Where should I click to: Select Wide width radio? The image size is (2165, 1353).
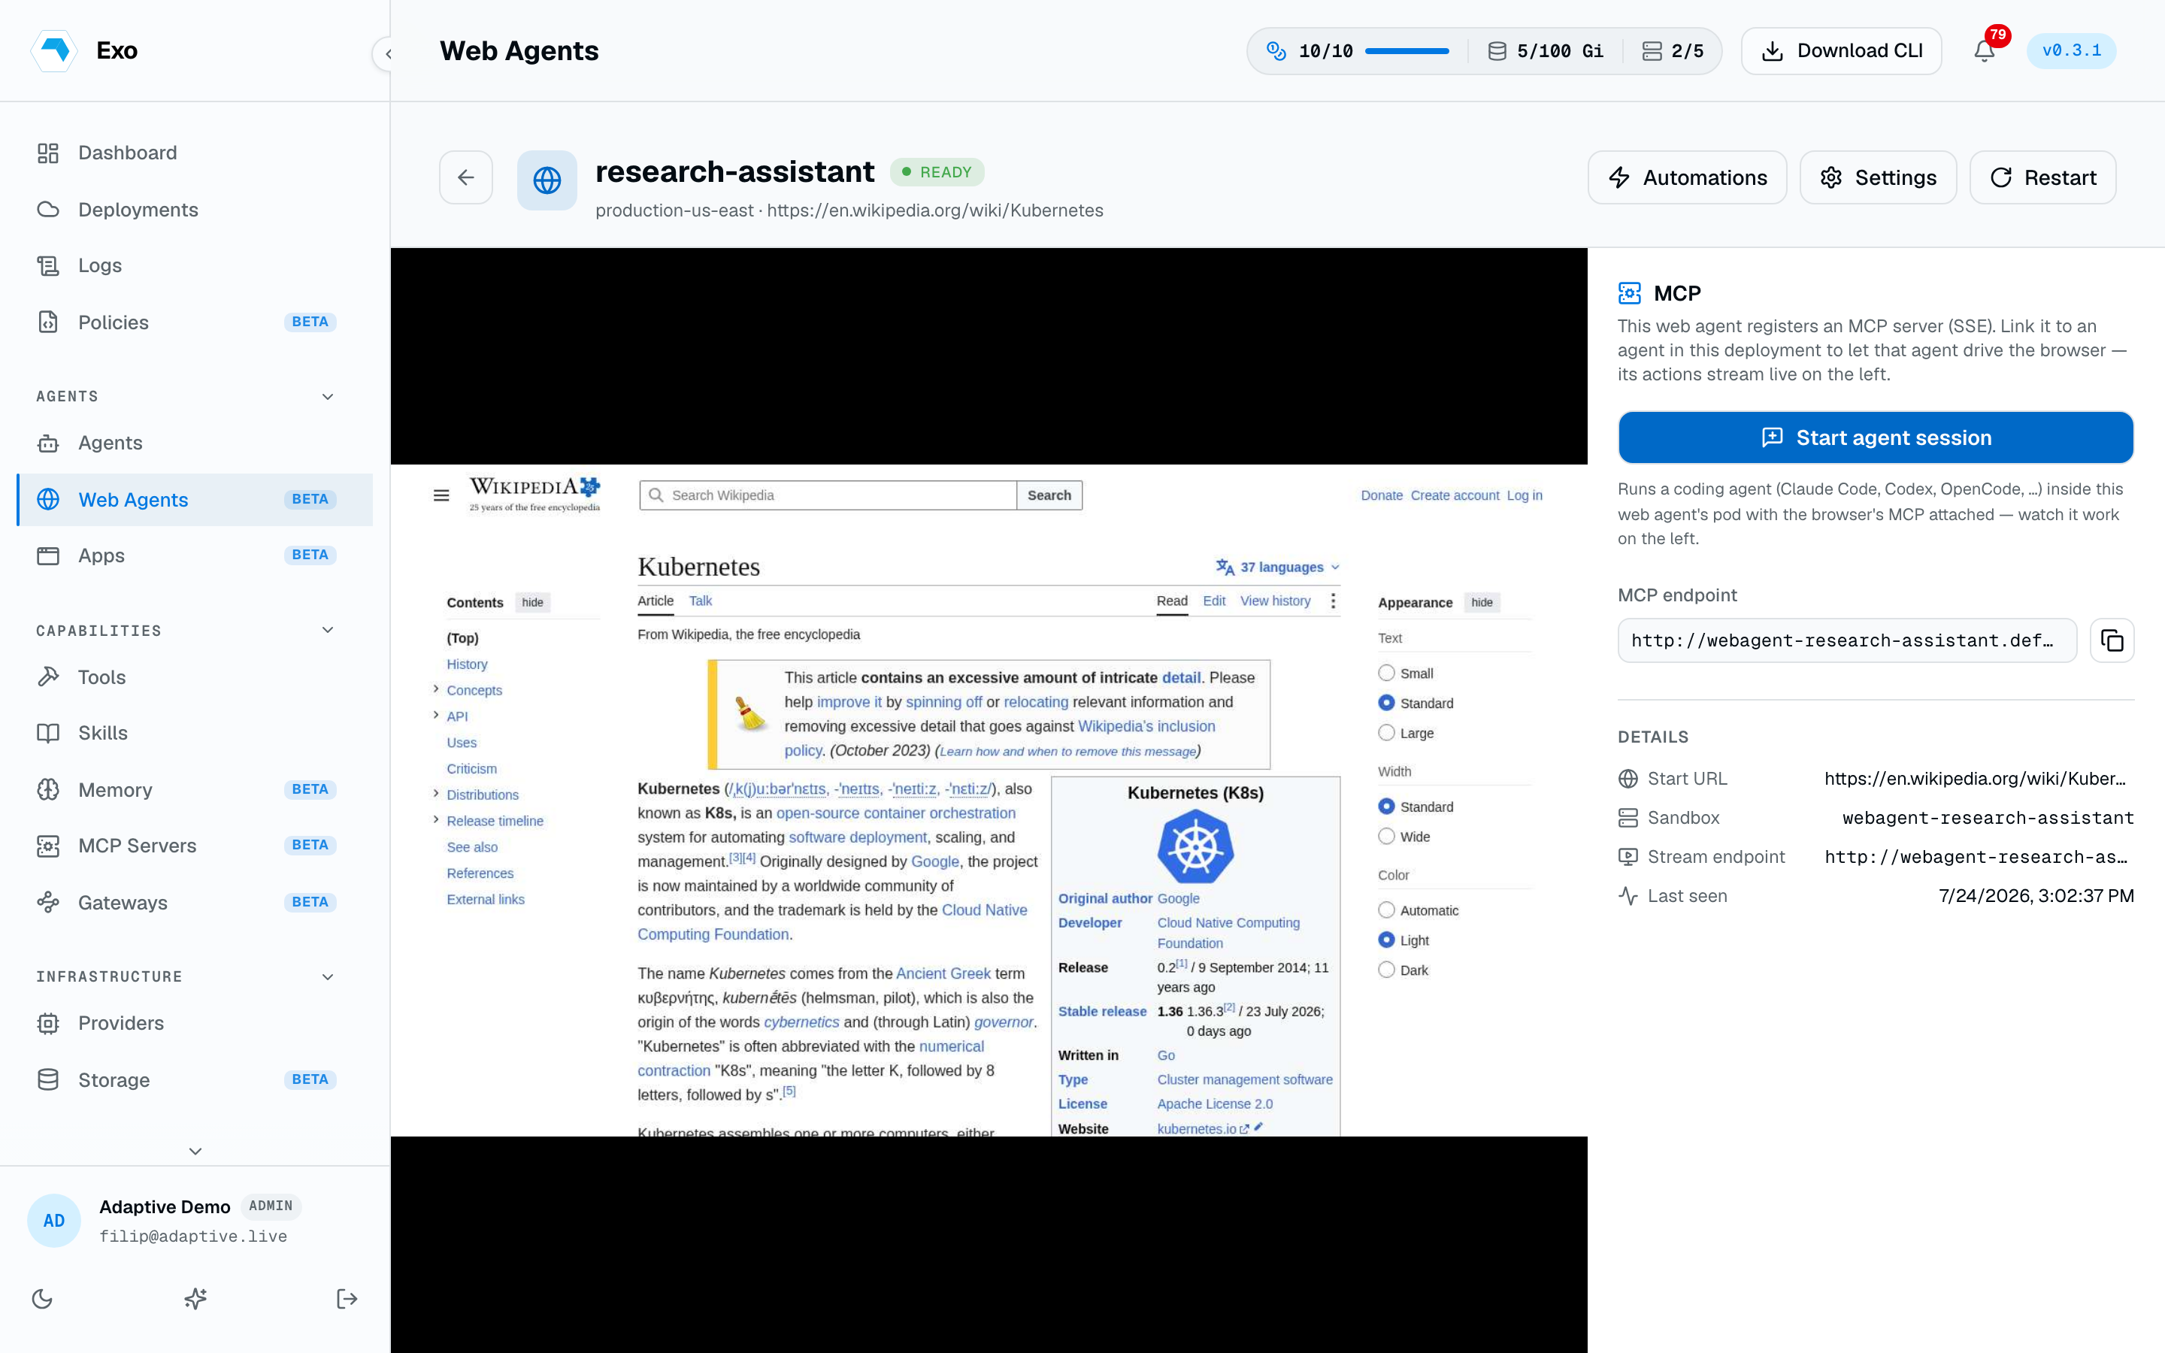tap(1387, 837)
